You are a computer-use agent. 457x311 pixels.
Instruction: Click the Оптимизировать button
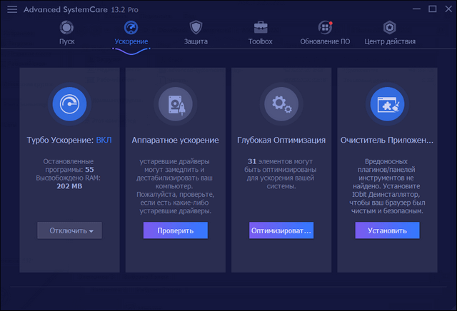[x=281, y=230]
